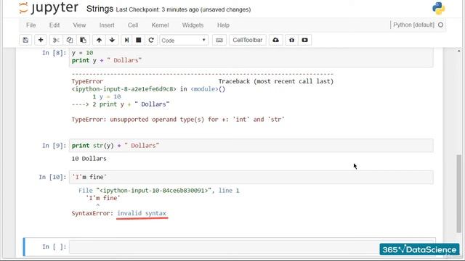Viewport: 465px width, 261px height.
Task: Click the Python logo in header
Action: tap(438, 8)
